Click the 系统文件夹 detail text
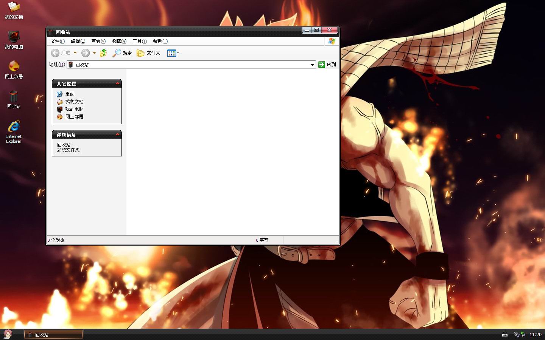The image size is (545, 340). click(69, 150)
